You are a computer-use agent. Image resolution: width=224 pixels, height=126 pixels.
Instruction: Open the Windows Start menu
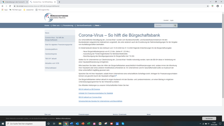pyautogui.click(x=3, y=124)
